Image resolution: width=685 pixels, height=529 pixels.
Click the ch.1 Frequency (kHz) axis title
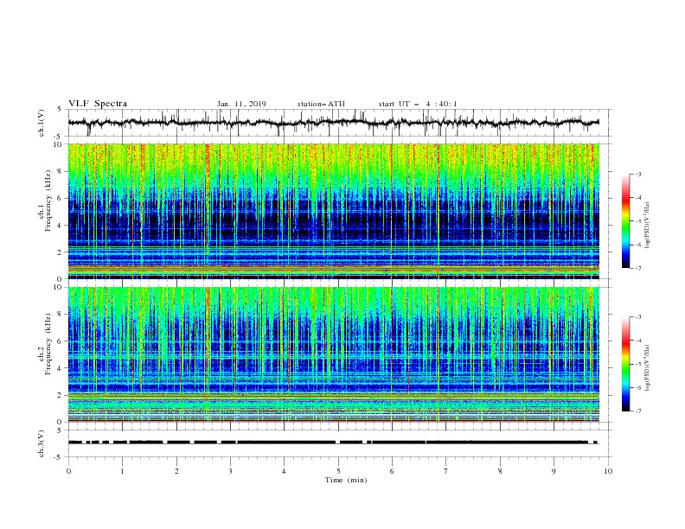pyautogui.click(x=45, y=201)
